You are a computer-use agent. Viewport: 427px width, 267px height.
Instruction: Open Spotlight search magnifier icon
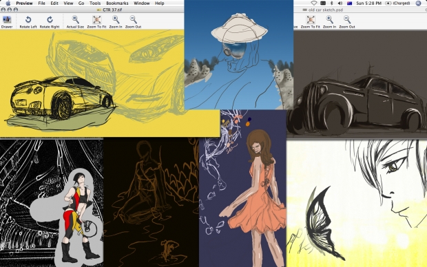click(418, 3)
